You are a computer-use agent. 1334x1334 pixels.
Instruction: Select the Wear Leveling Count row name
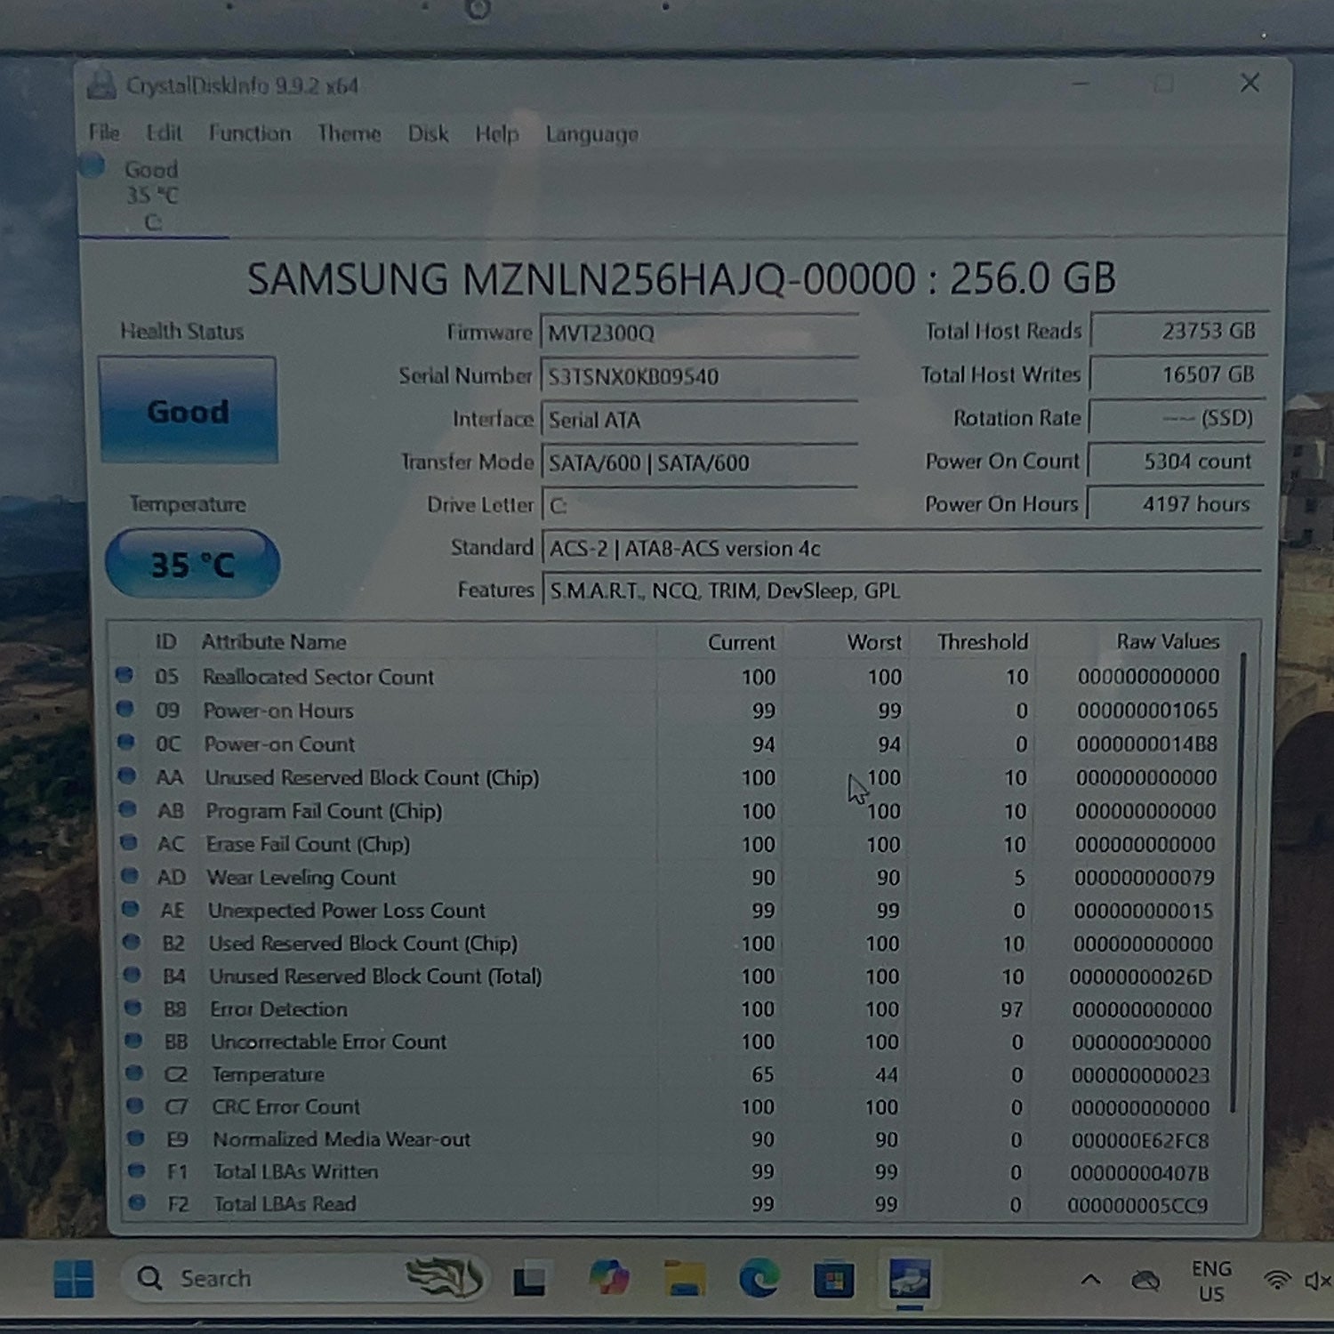301,877
